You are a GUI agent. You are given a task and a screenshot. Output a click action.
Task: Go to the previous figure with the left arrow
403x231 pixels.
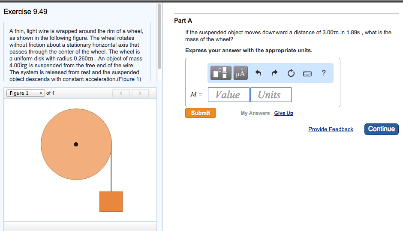pyautogui.click(x=121, y=93)
